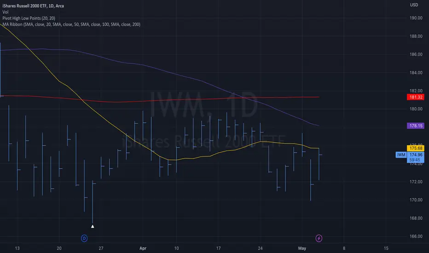Click the red 181.32 price label
This screenshot has width=429, height=253.
point(416,97)
